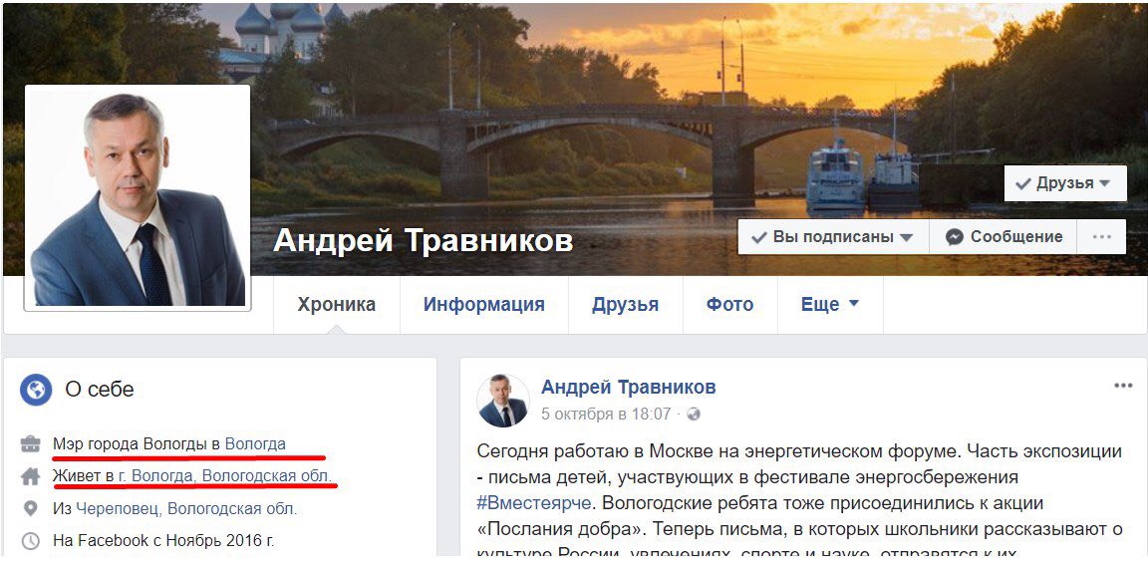Click the clock icon next to На Facebook
This screenshot has height=563, width=1148.
pos(30,541)
